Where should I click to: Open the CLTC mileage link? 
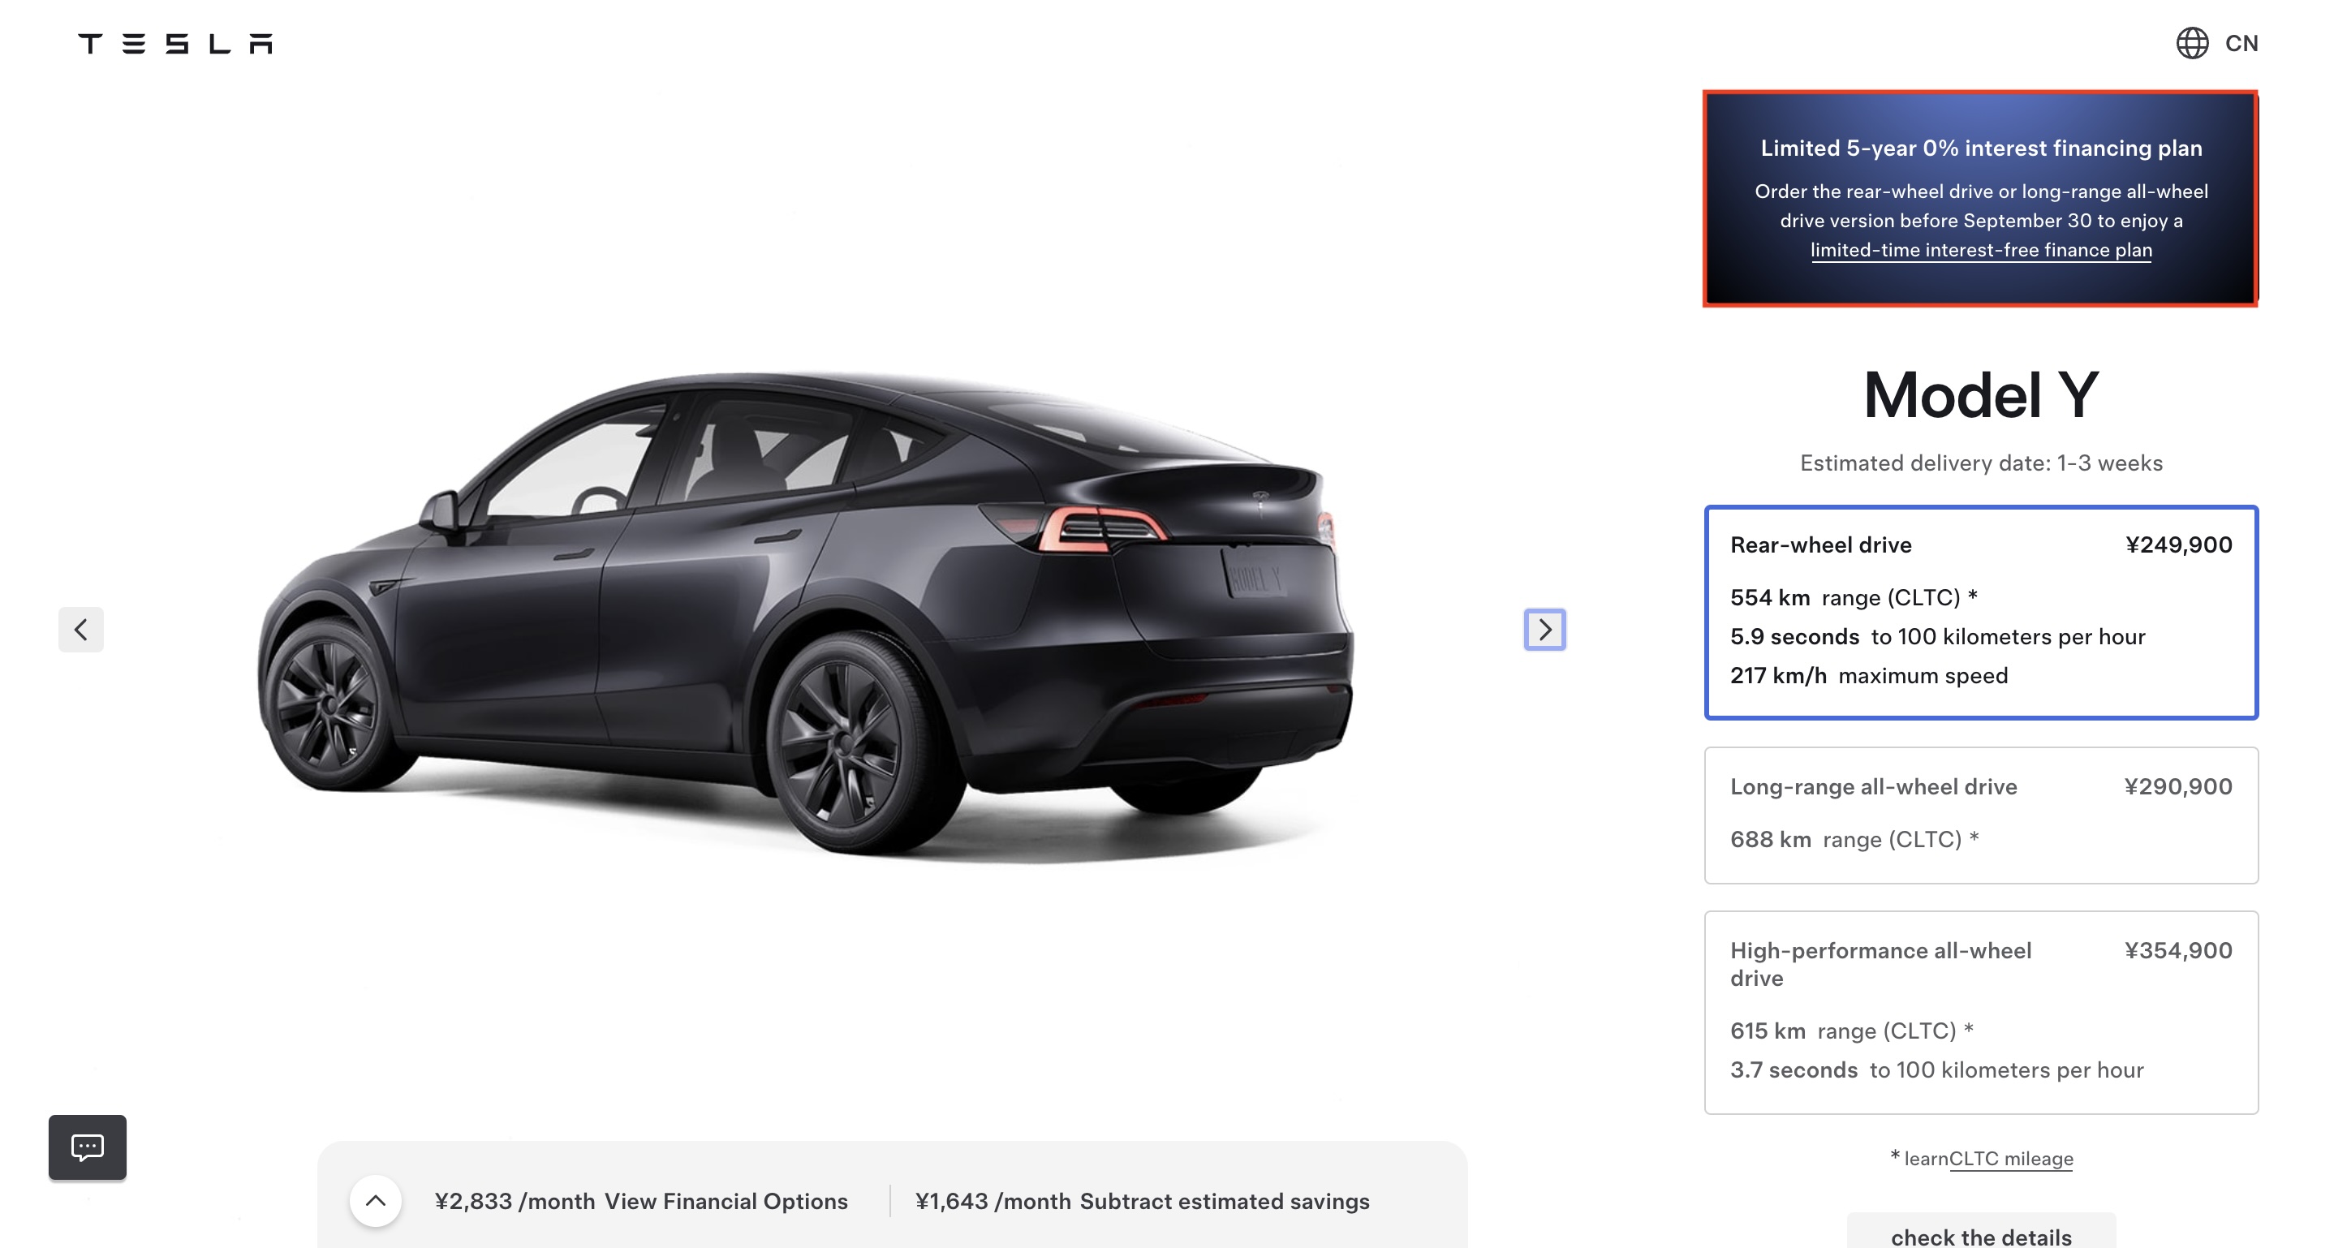click(2010, 1159)
